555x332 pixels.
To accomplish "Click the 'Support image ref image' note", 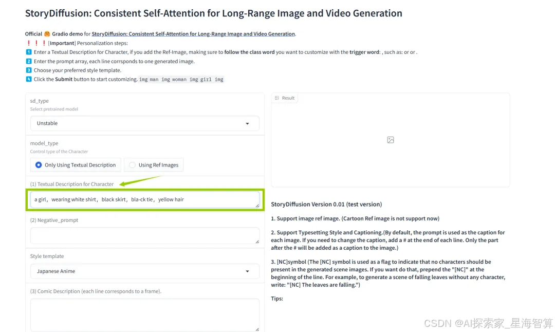I will (355, 218).
